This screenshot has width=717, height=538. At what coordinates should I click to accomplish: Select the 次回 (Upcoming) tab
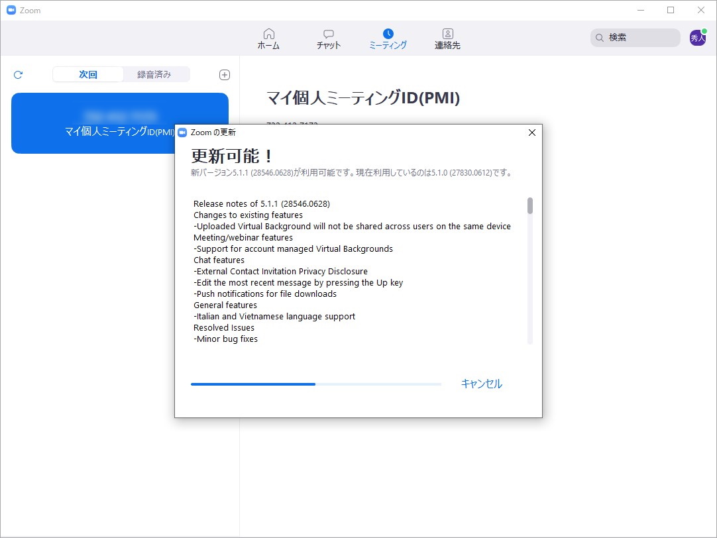[x=87, y=74]
